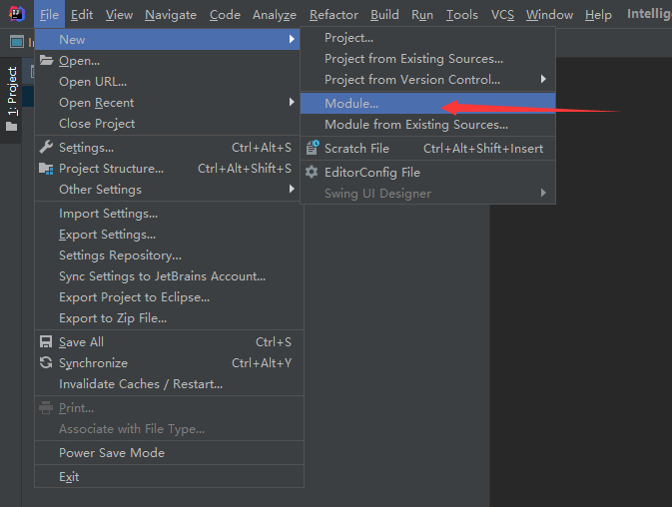The width and height of the screenshot is (672, 507).
Task: Click the Settings wrench icon
Action: (46, 148)
